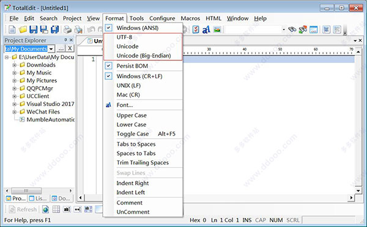Image resolution: width=367 pixels, height=227 pixels.
Task: Expand the WeChat Files folder node
Action: coord(14,112)
